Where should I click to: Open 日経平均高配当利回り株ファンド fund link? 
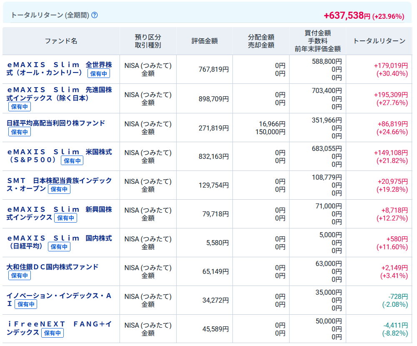click(x=55, y=123)
